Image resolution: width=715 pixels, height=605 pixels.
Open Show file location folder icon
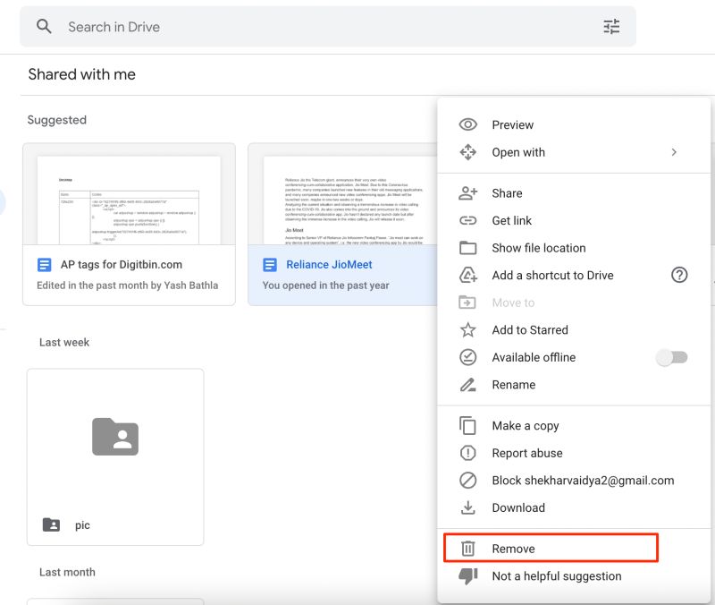click(468, 248)
